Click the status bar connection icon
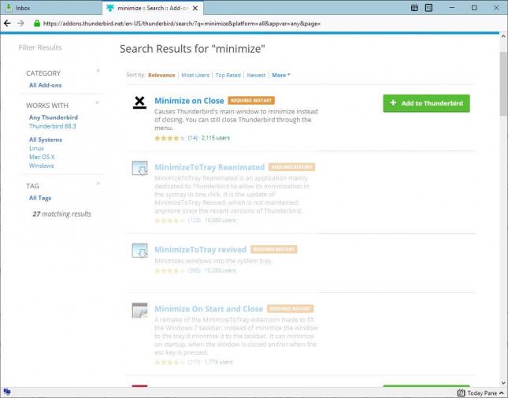The width and height of the screenshot is (508, 398). tap(7, 392)
